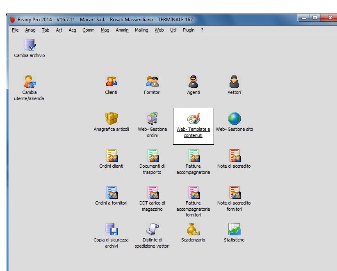The width and height of the screenshot is (337, 271).
Task: Open Documenti di trasporto icon
Action: coord(153,155)
